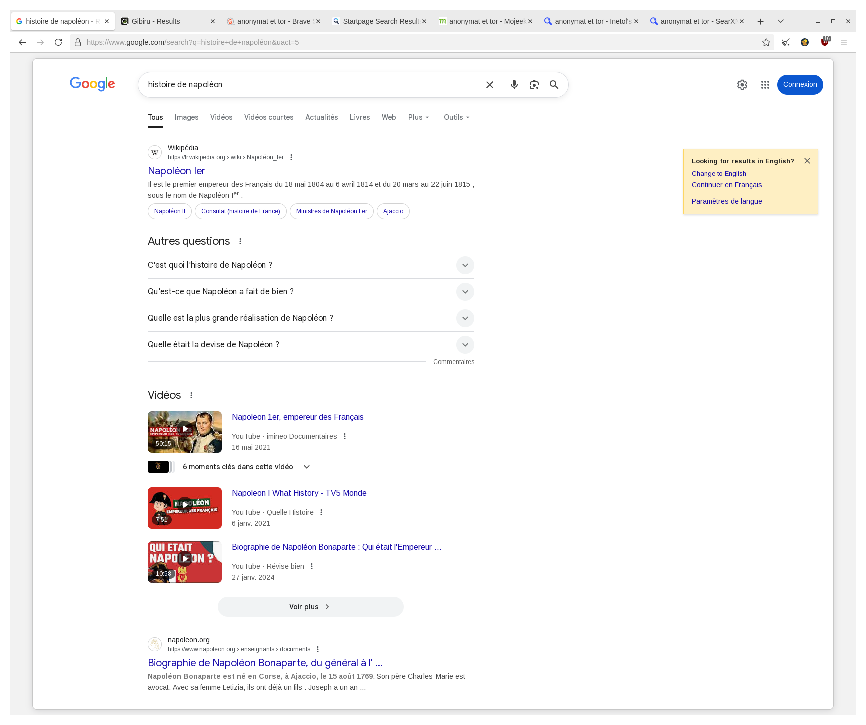Bookmark the page with the star icon
Image resolution: width=866 pixels, height=725 pixels.
tap(766, 42)
